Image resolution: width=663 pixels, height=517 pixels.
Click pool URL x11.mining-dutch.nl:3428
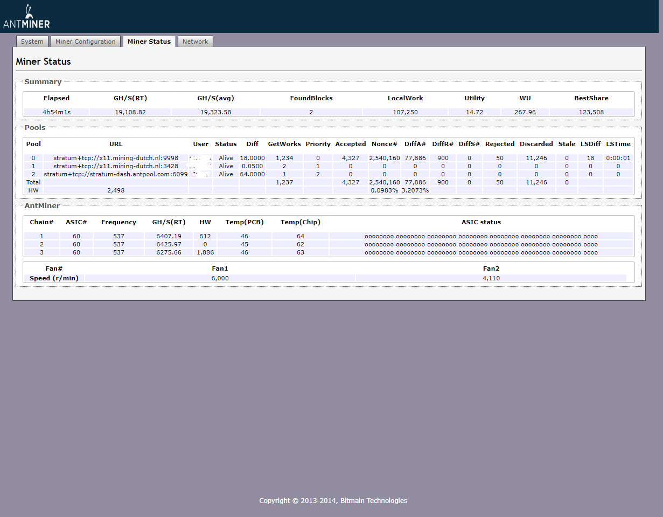[116, 166]
